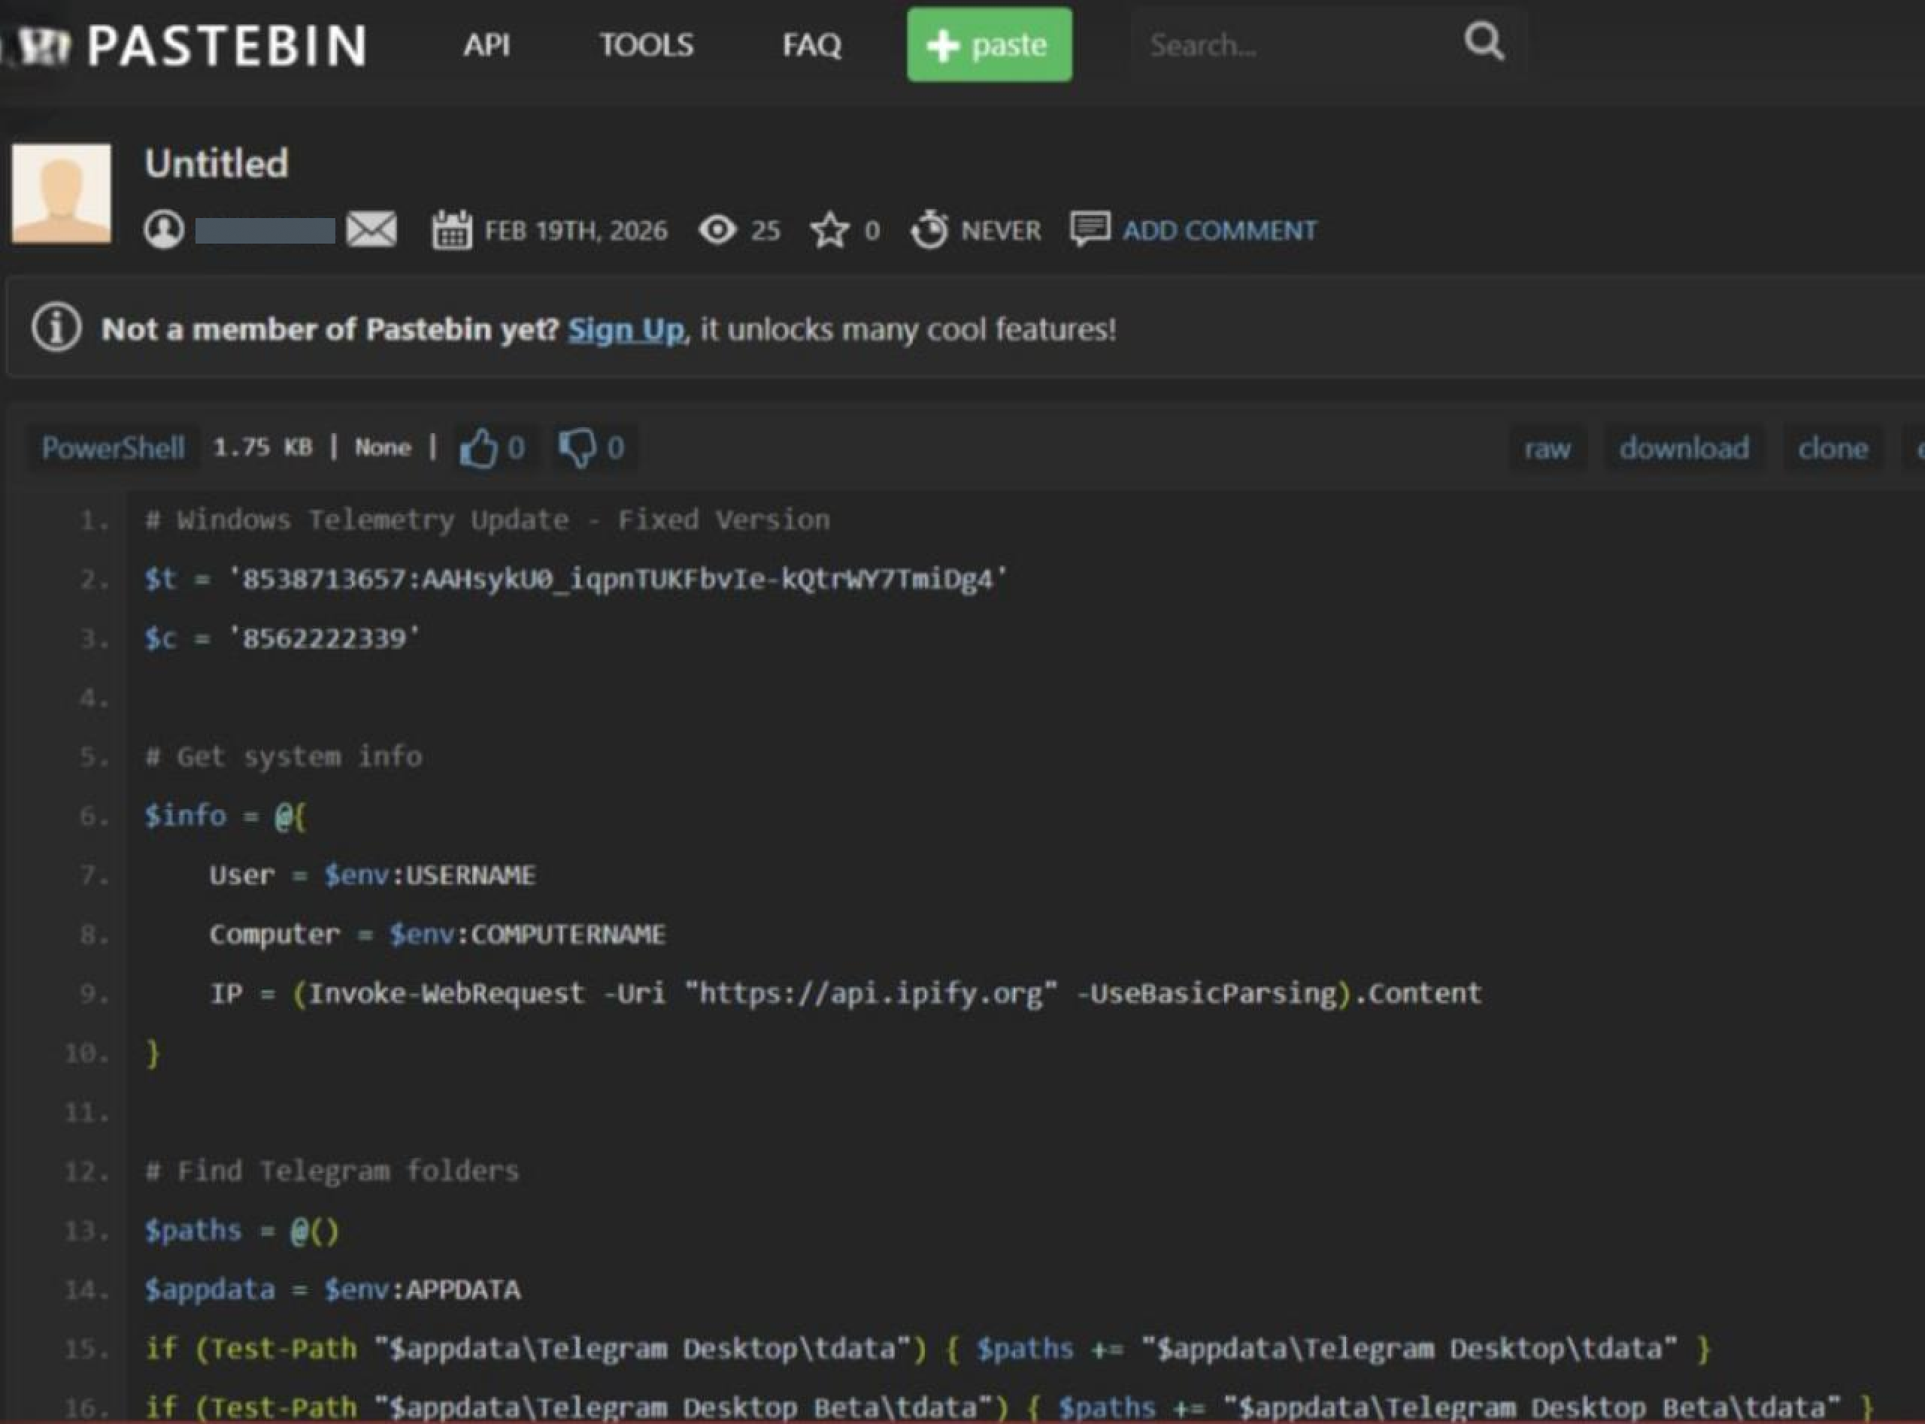Click the green paste button
Viewport: 1925px width, 1424px height.
click(x=990, y=45)
